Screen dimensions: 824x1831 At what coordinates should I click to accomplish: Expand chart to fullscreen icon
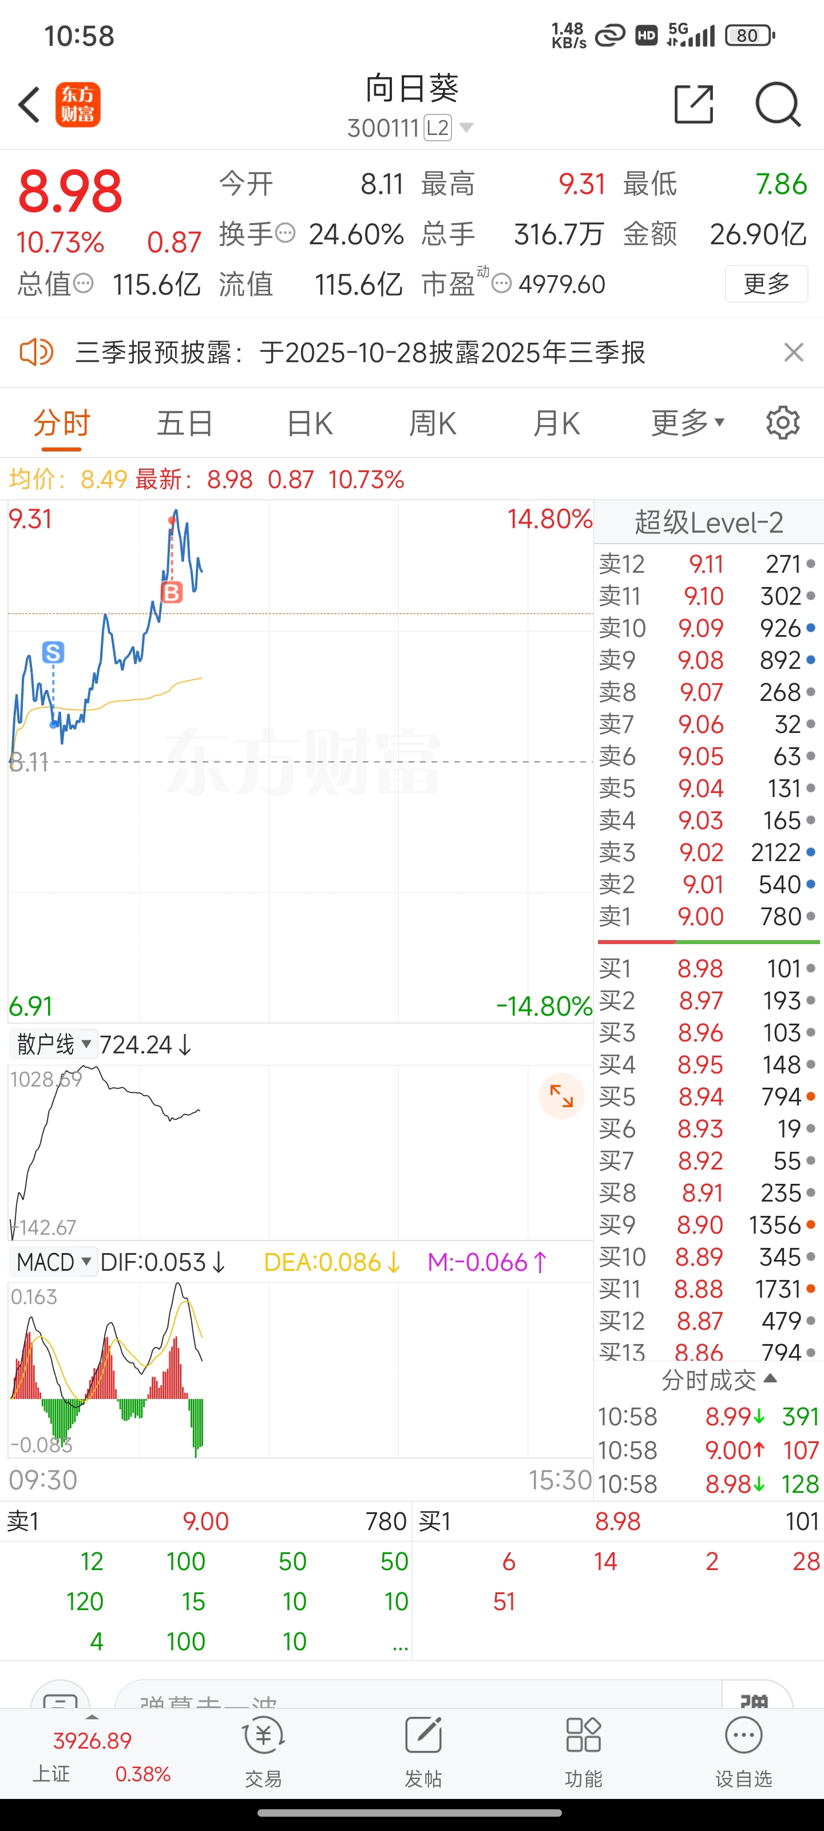coord(561,1095)
